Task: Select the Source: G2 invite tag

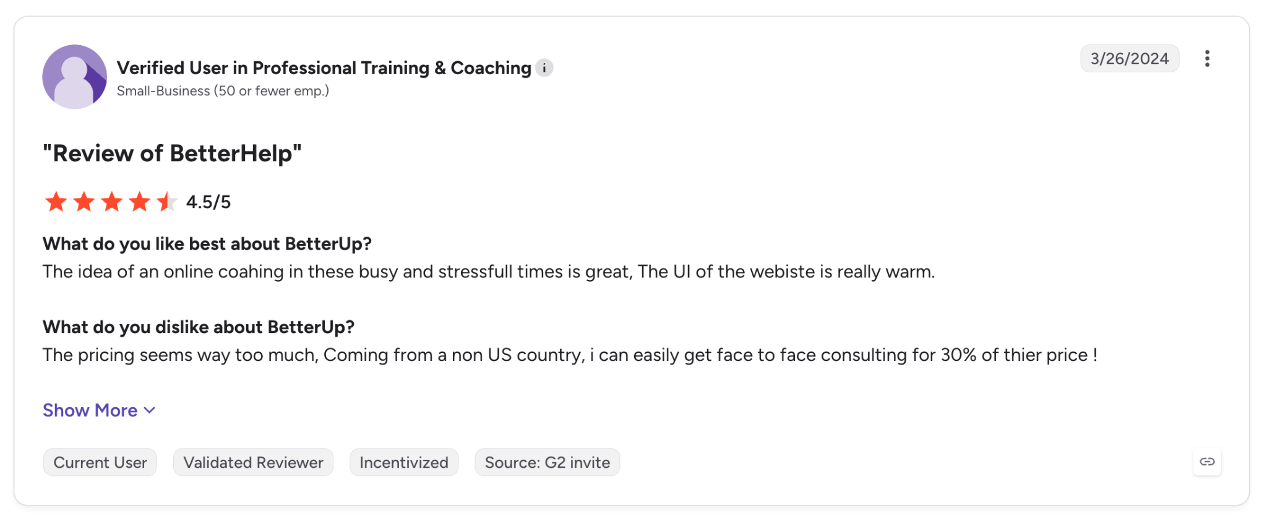Action: tap(548, 462)
